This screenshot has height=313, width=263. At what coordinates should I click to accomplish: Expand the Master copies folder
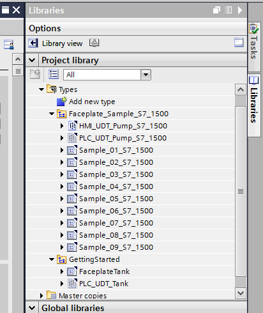[x=41, y=296]
